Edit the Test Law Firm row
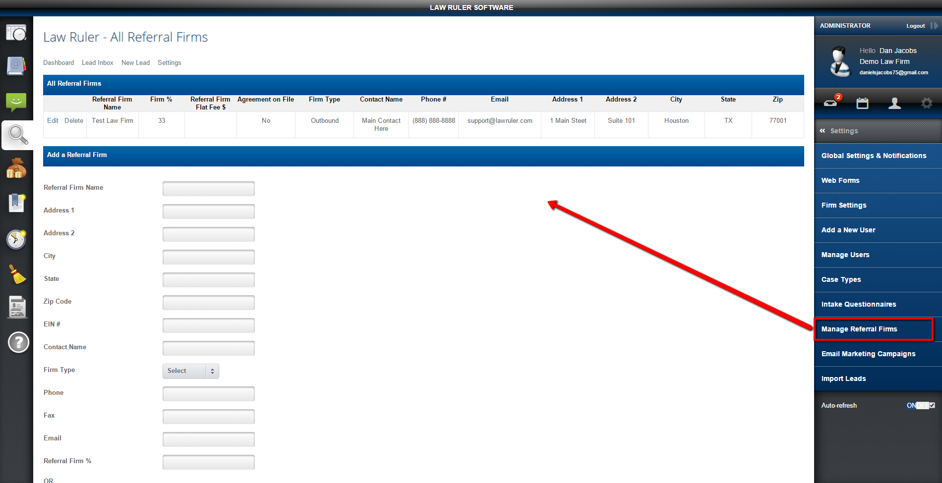Screen dimensions: 942x483 point(53,120)
